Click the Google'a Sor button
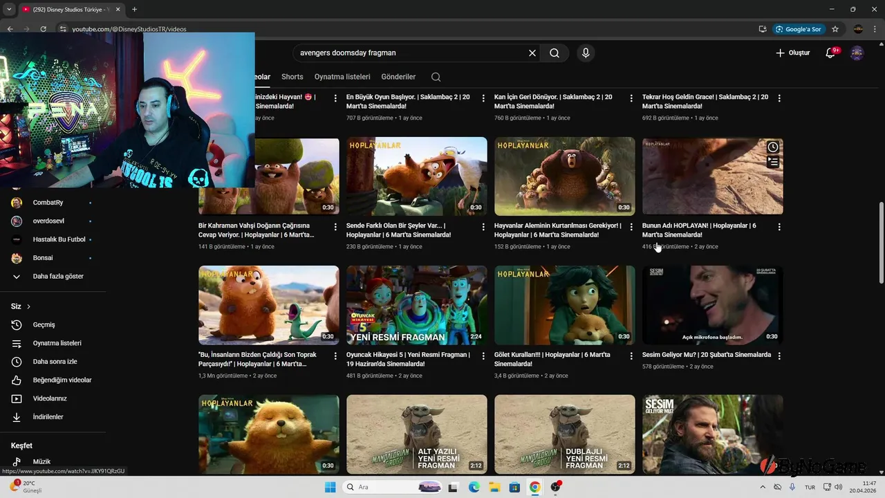The width and height of the screenshot is (885, 498). [x=799, y=29]
